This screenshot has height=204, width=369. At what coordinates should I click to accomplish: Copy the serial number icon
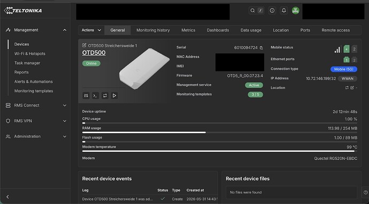(261, 48)
